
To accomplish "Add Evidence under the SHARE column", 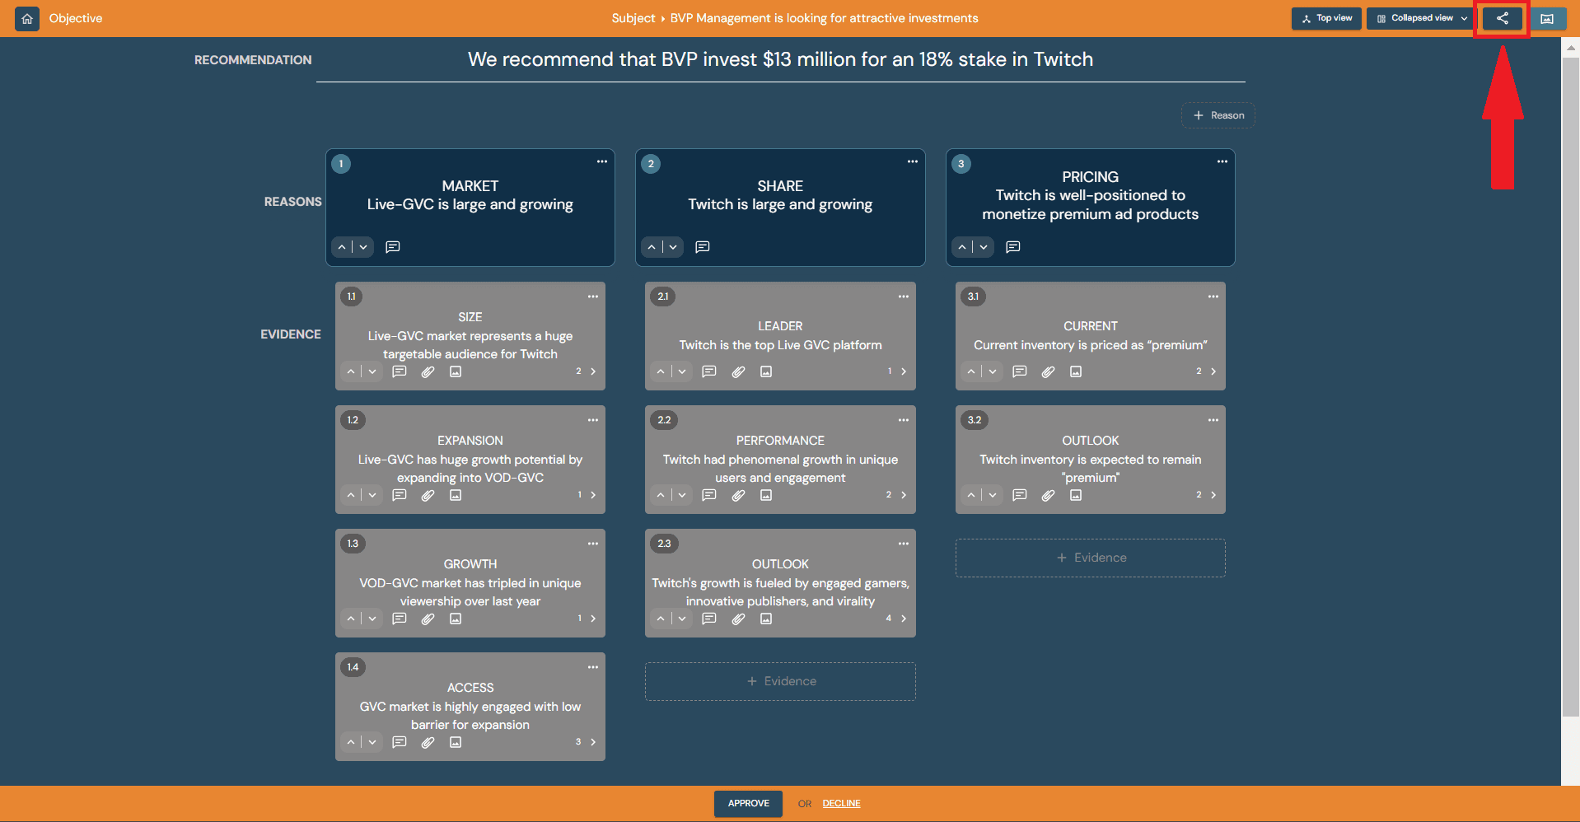I will tap(780, 681).
